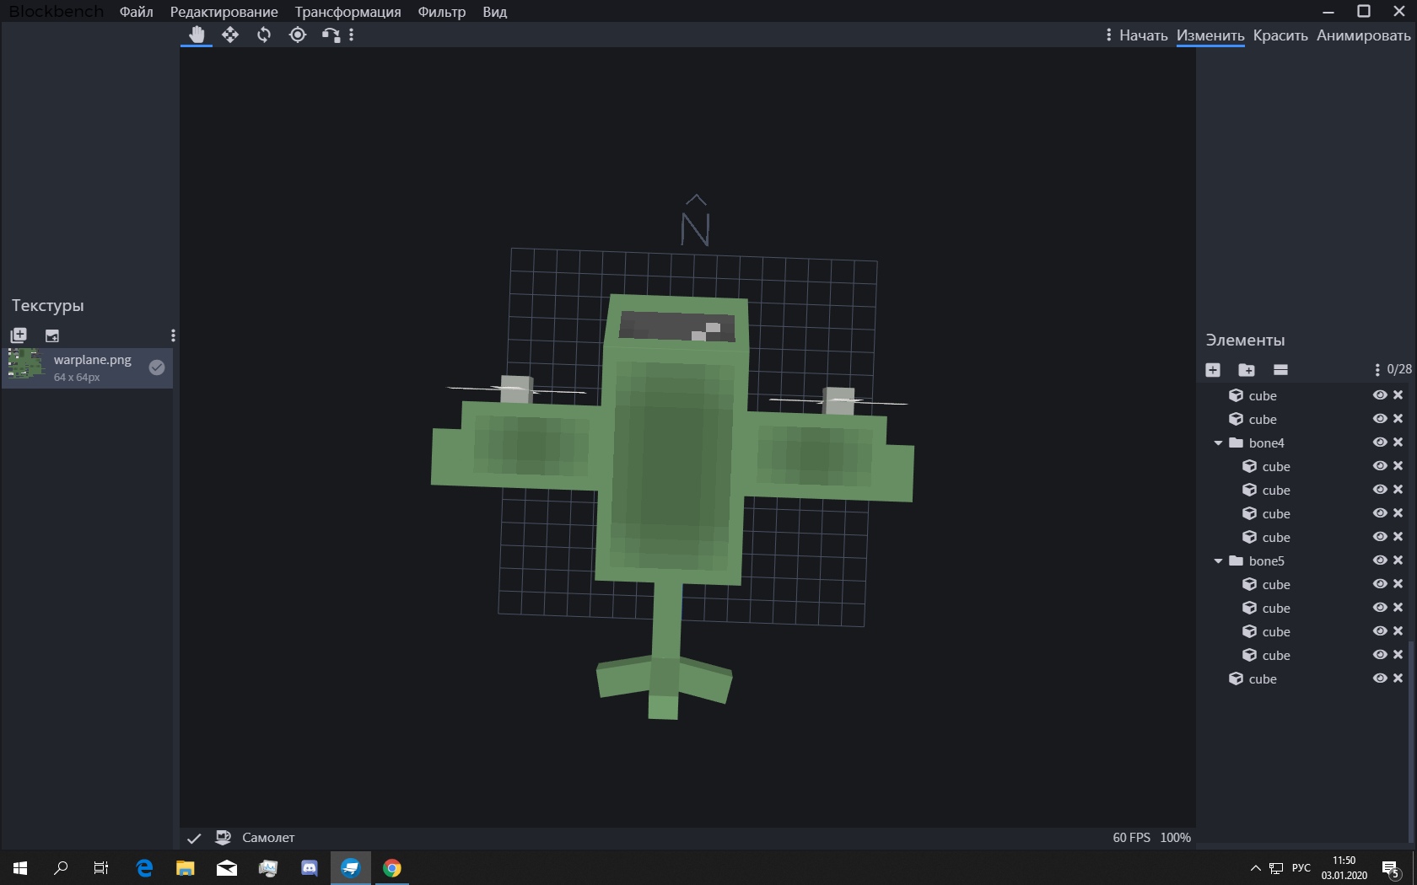Open the Файл menu
Screen dimensions: 1417x885
(x=137, y=12)
